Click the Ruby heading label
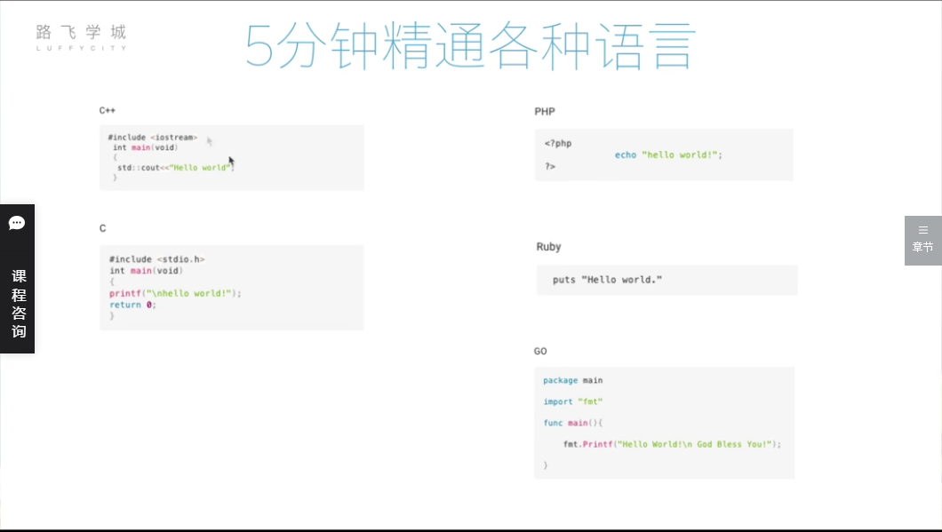Screen dimensions: 942x532 tap(548, 247)
